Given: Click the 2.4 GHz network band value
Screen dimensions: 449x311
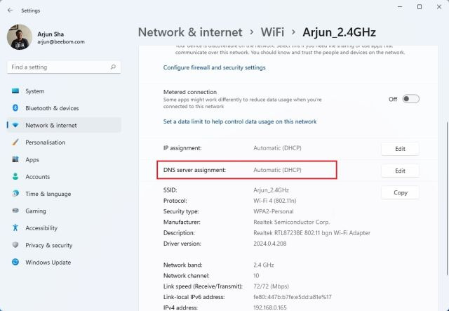Looking at the screenshot, I should pyautogui.click(x=264, y=265).
